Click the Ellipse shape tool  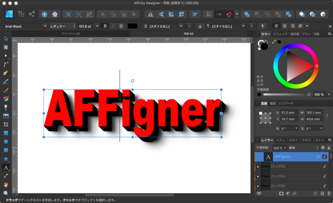[x=6, y=142]
